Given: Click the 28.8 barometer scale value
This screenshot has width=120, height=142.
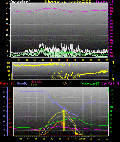Looking at the screenshot, I should 111,56.
